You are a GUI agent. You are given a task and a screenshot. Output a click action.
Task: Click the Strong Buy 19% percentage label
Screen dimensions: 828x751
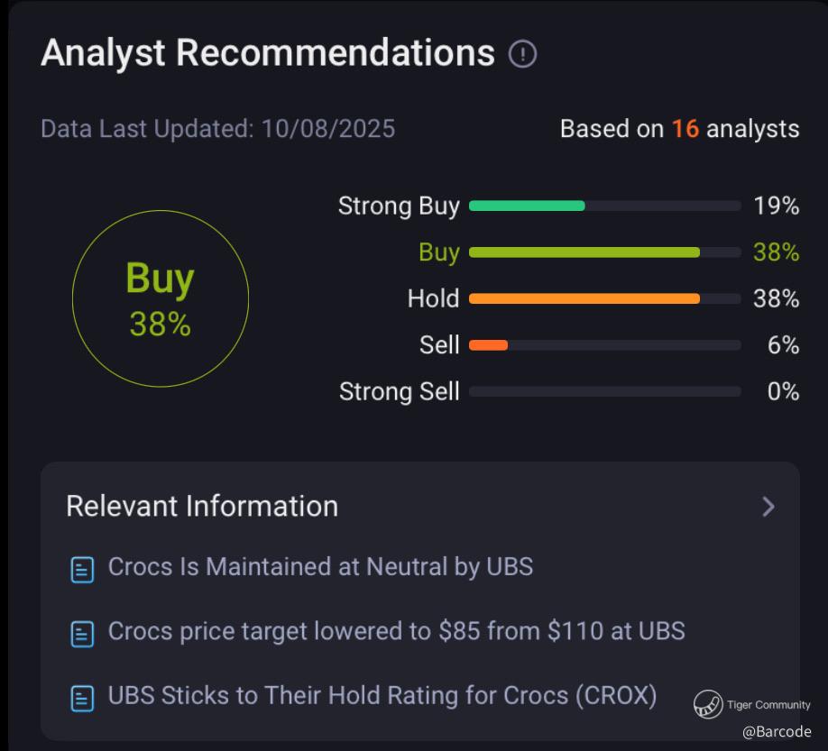(x=777, y=206)
